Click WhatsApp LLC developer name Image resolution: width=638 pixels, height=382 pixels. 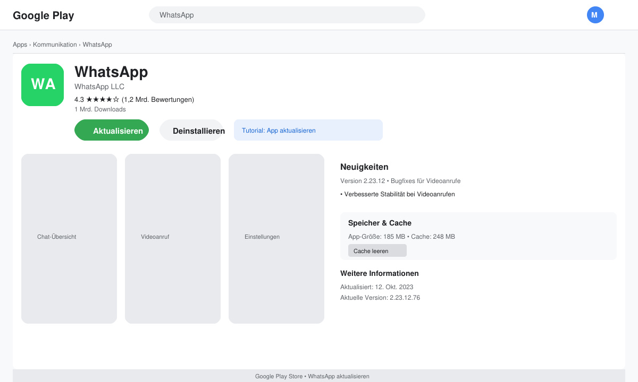coord(99,86)
